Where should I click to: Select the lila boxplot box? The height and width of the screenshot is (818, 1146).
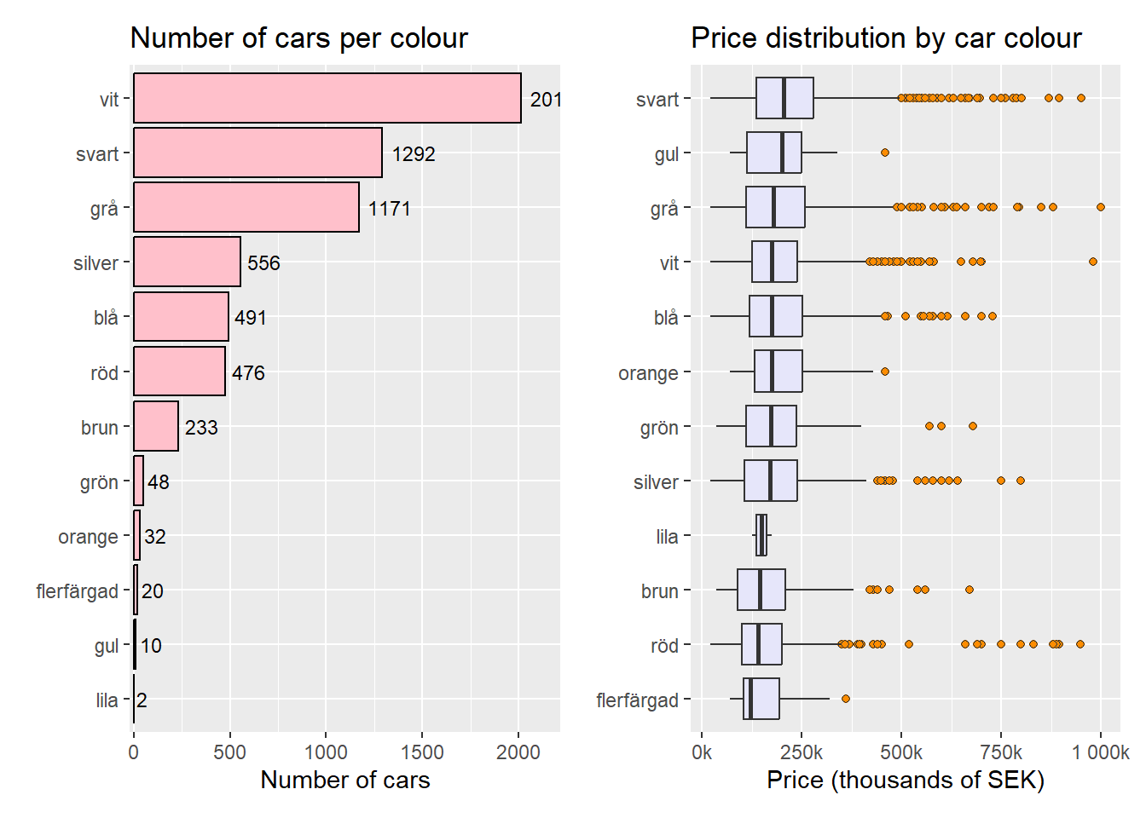pos(761,536)
